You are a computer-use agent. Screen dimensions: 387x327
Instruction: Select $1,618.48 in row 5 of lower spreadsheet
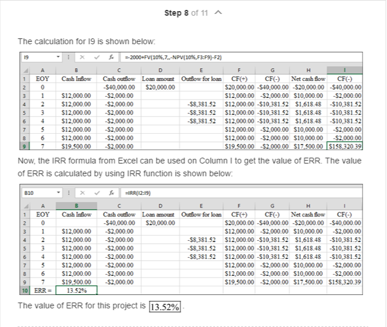(x=308, y=248)
